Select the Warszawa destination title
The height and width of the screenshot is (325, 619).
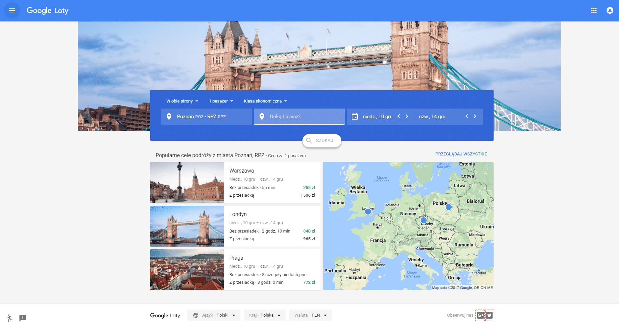tap(242, 171)
